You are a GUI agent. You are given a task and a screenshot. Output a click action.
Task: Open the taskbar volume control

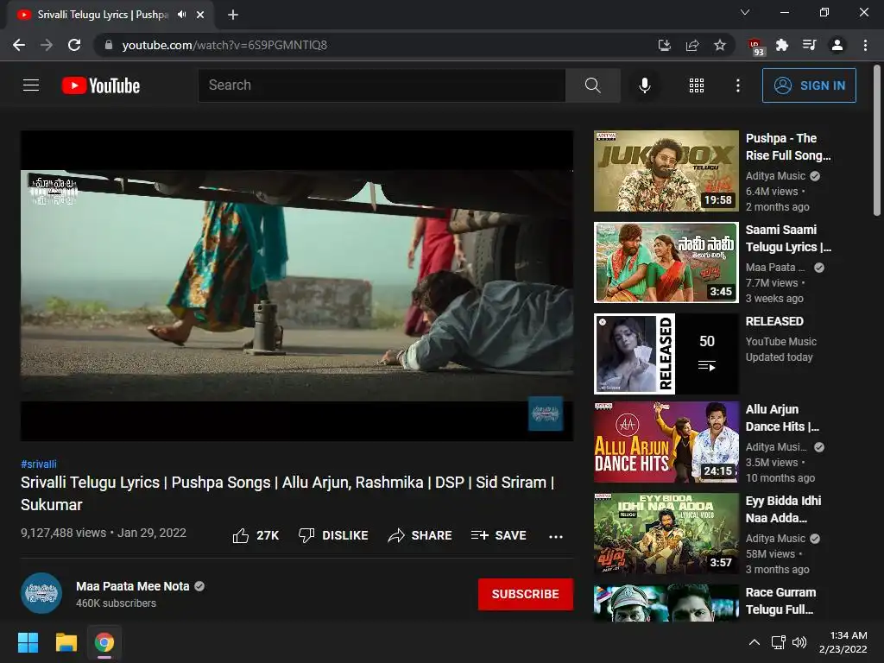pyautogui.click(x=799, y=642)
